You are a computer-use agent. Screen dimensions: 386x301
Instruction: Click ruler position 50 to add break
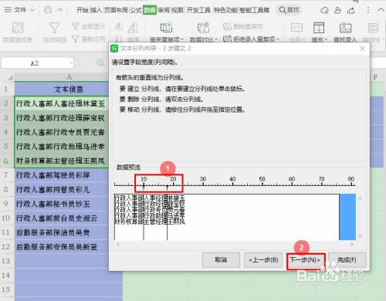[x=262, y=184]
